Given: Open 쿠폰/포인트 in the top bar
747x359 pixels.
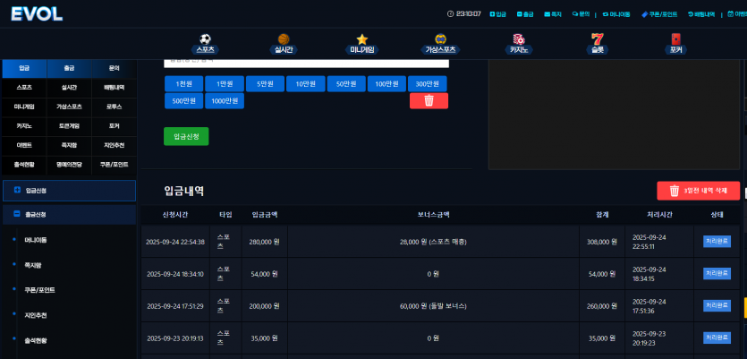Looking at the screenshot, I should point(659,14).
